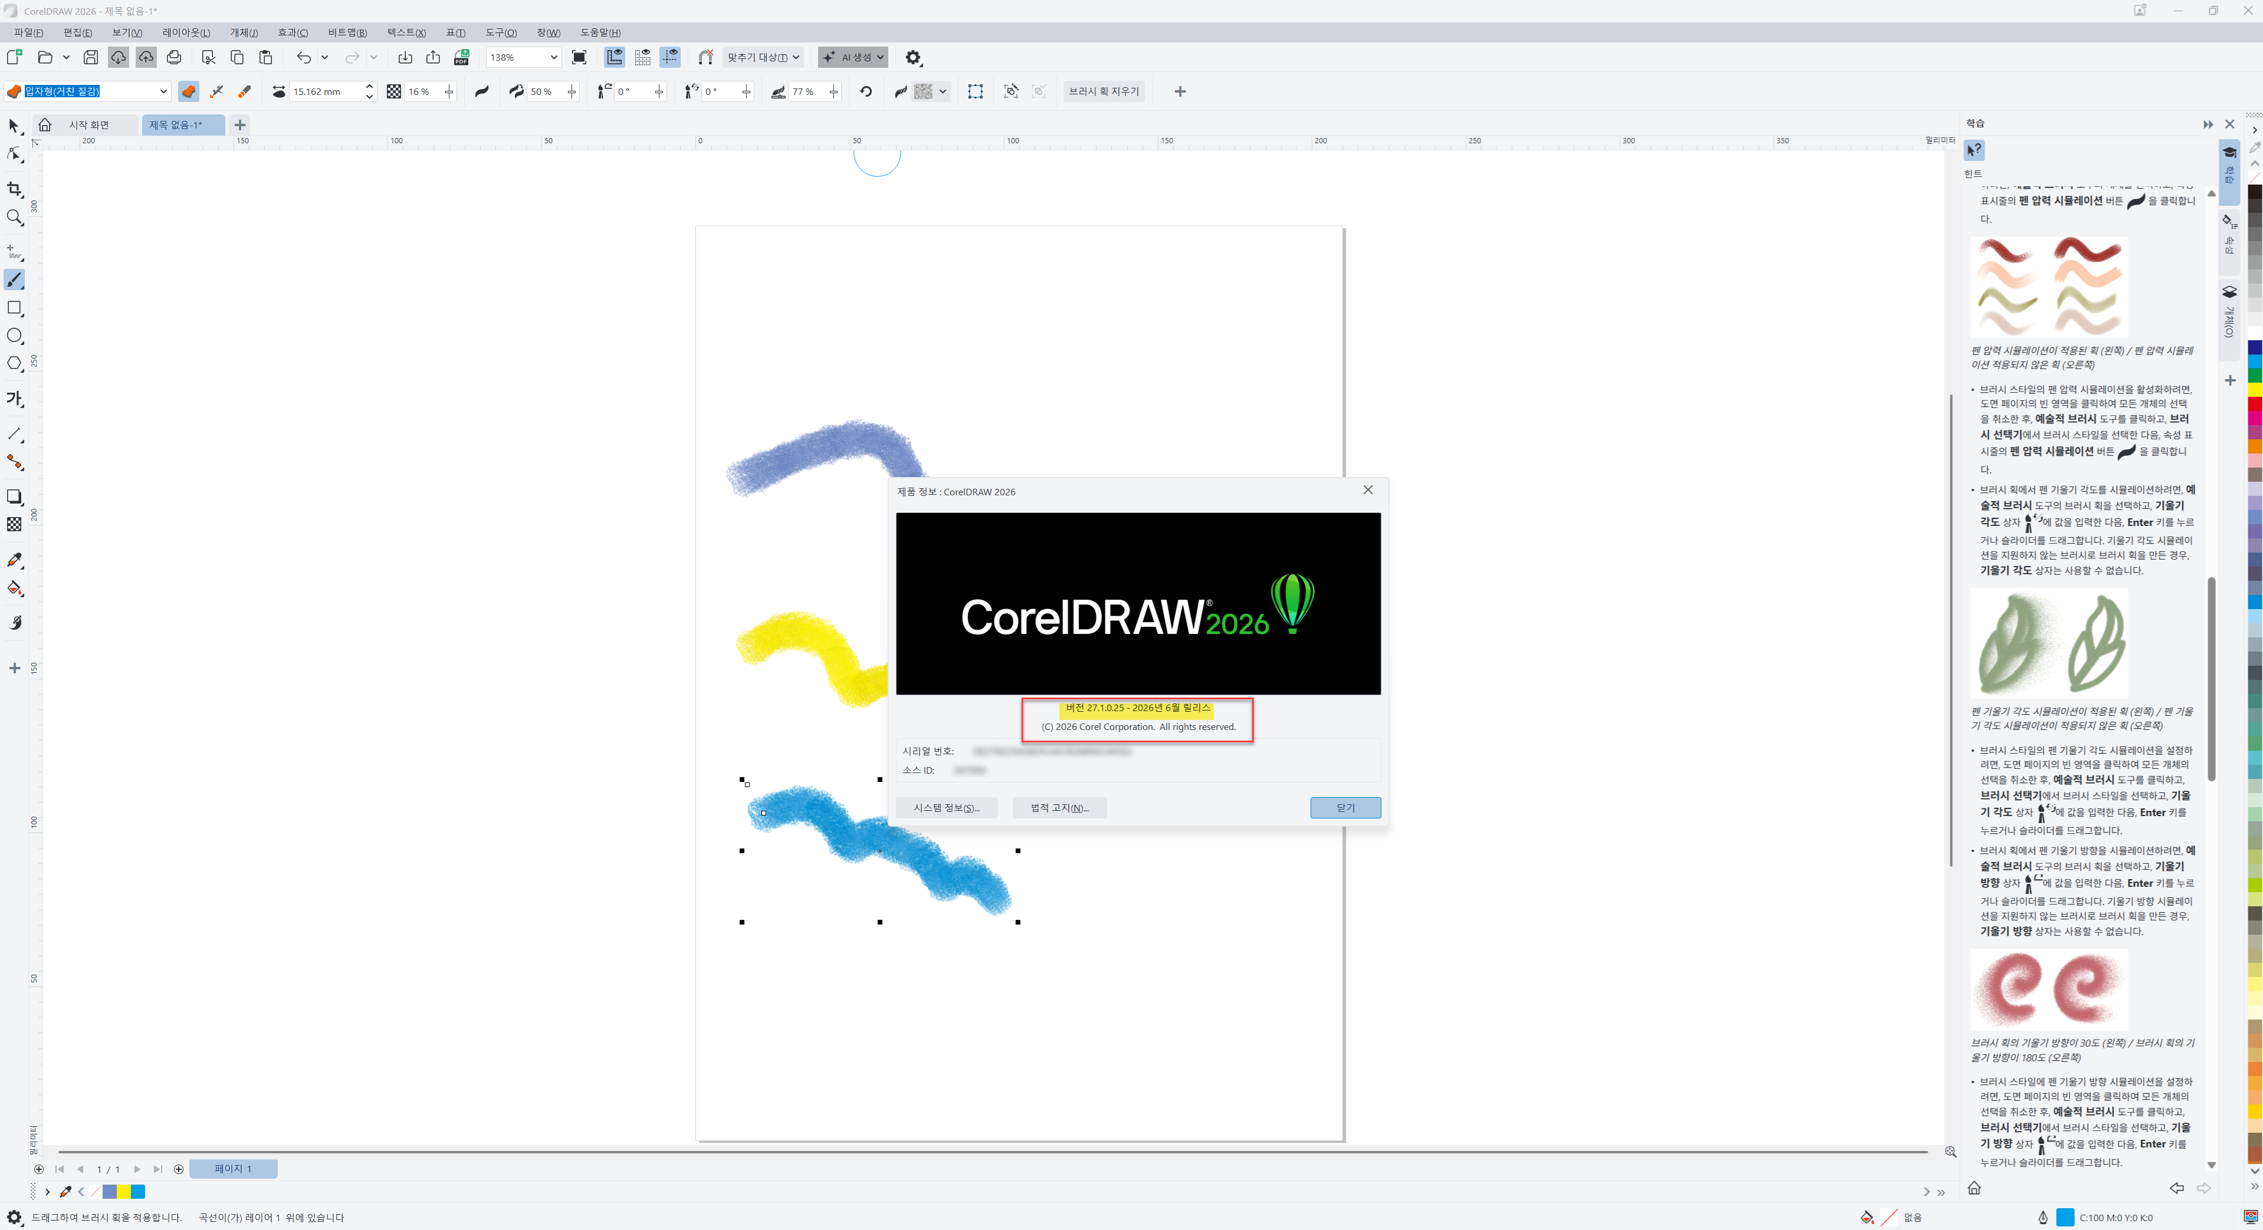
Task: Select the Freehand curve tool
Action: pyautogui.click(x=14, y=253)
